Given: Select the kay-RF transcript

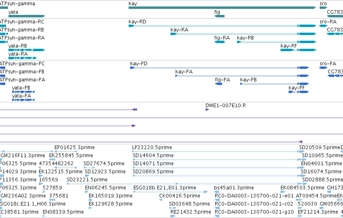Looking at the screenshot, I should coord(298,50).
